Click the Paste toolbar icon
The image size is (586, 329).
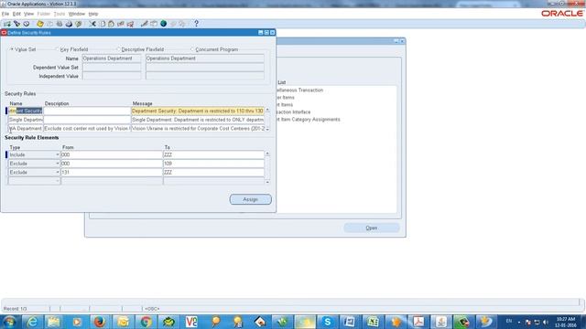(x=112, y=24)
